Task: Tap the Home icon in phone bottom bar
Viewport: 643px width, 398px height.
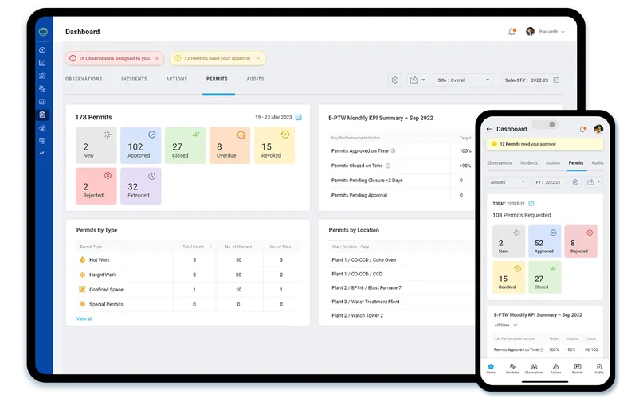Action: click(491, 368)
